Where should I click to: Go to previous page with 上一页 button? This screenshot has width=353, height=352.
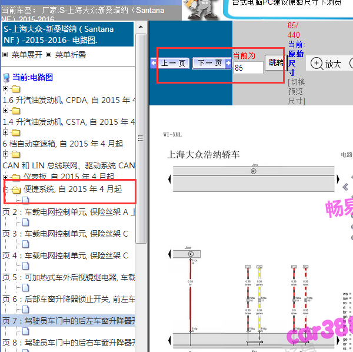(170, 63)
